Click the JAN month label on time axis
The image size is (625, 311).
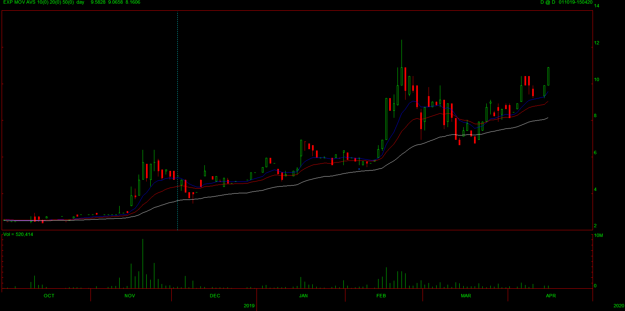tap(303, 296)
